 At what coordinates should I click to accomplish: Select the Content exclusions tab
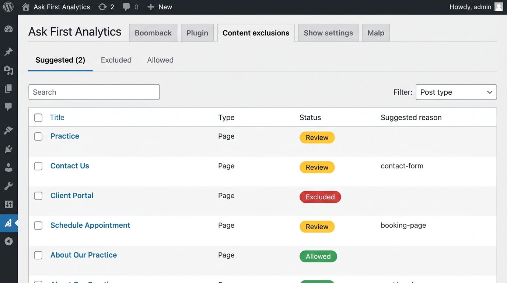256,33
